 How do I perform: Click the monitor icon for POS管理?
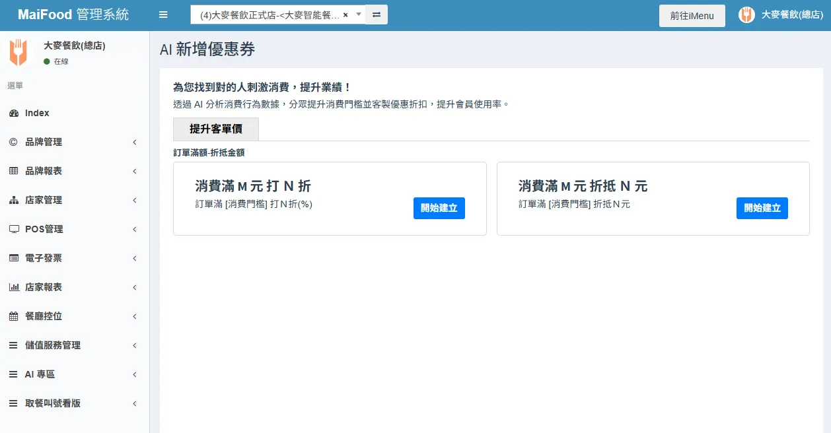(13, 229)
